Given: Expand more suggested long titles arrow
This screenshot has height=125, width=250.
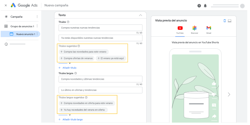Looking at the screenshot, I should coord(70,115).
